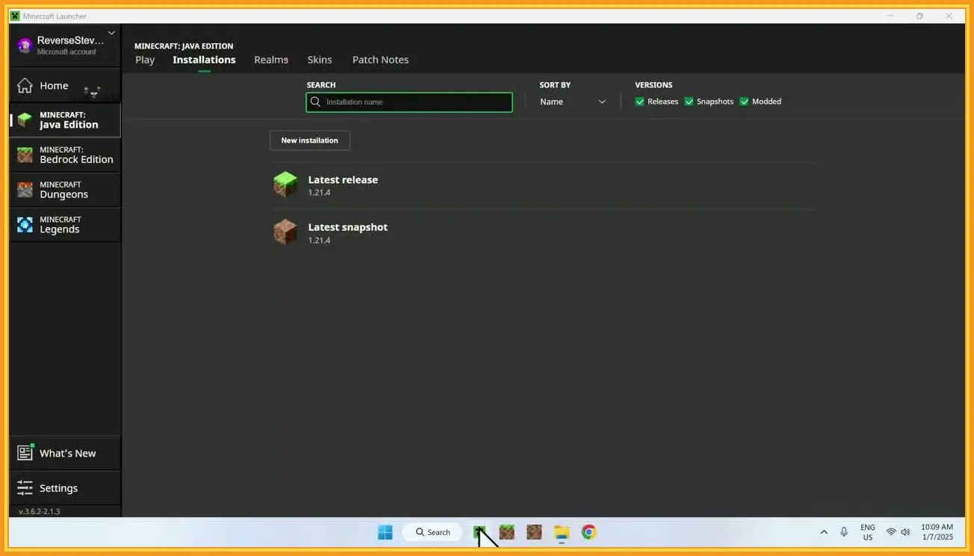
Task: Click the taskbar Search box
Action: tap(432, 532)
